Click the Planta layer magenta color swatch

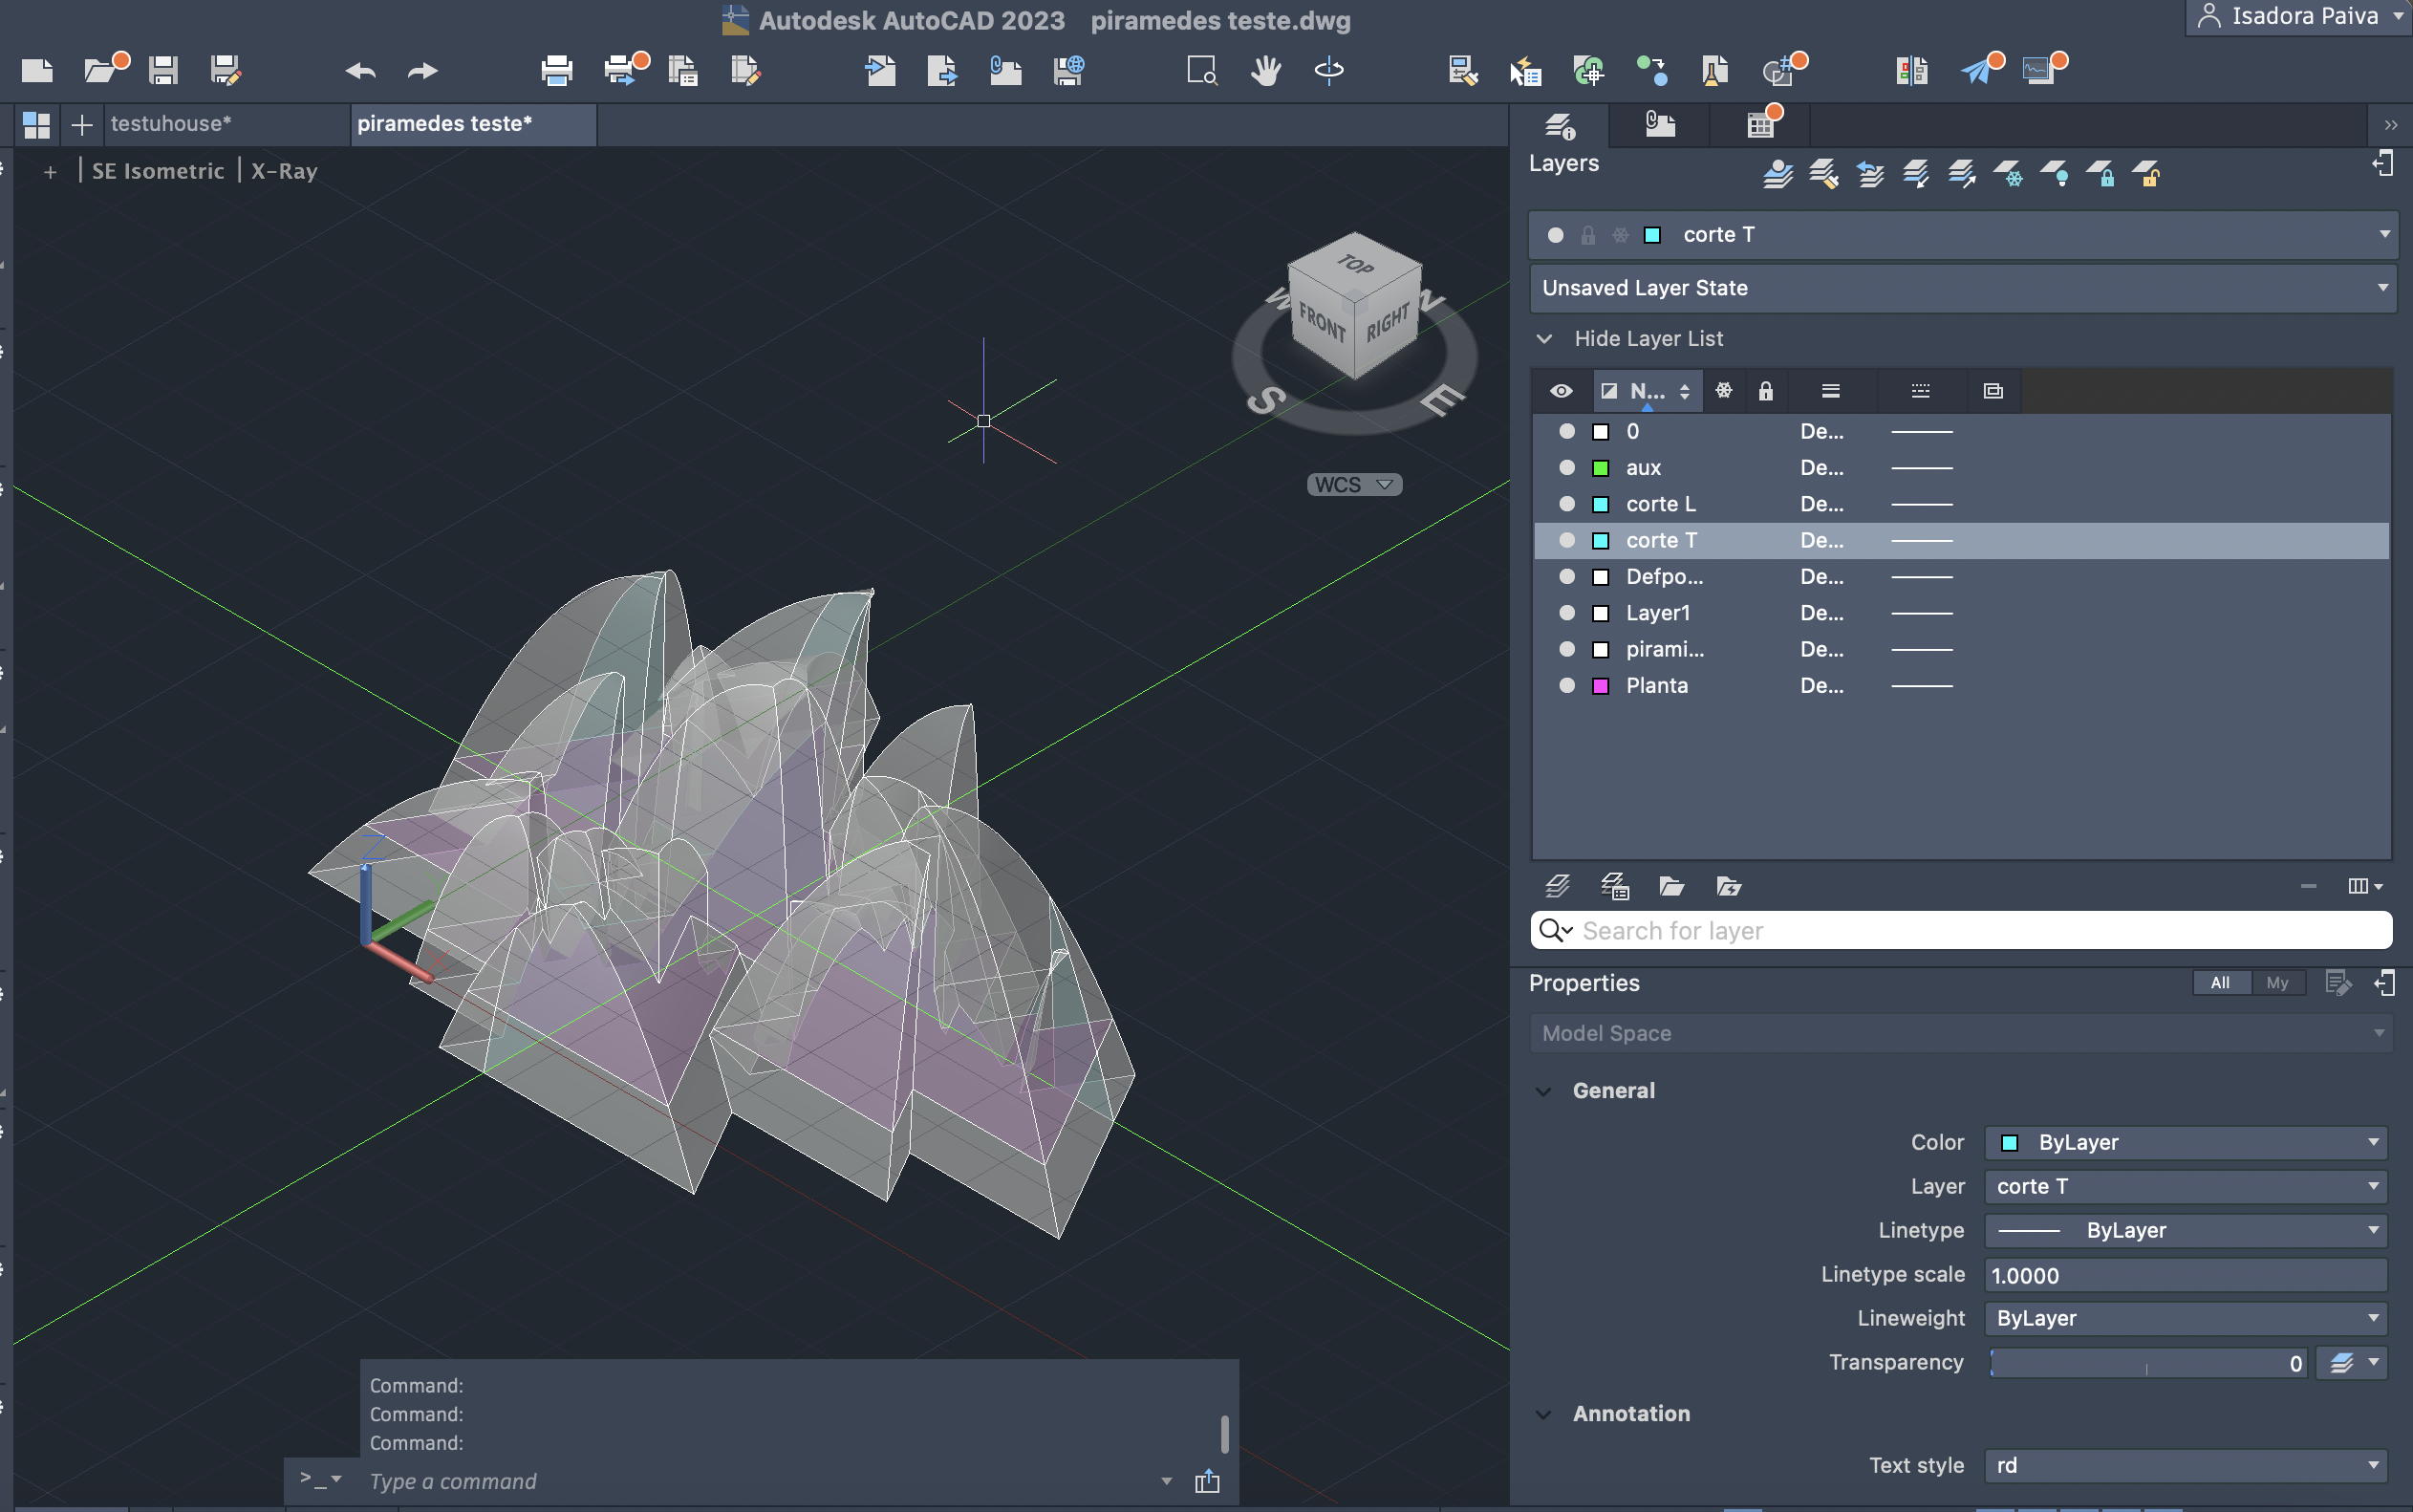1601,686
